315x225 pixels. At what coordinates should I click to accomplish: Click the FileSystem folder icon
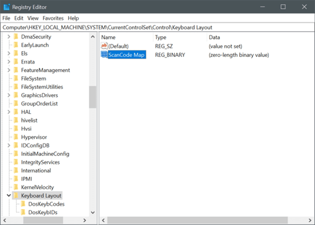[x=16, y=79]
